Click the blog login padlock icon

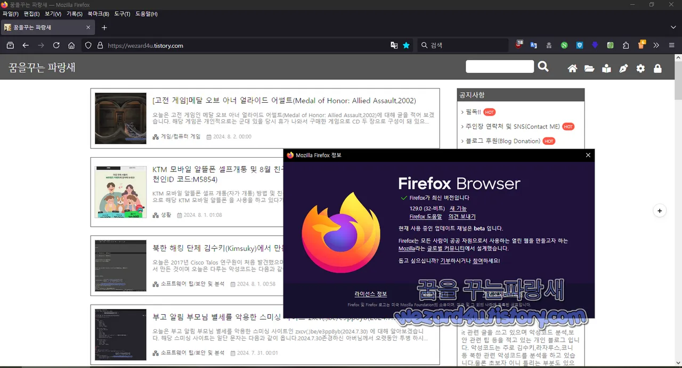pos(657,69)
